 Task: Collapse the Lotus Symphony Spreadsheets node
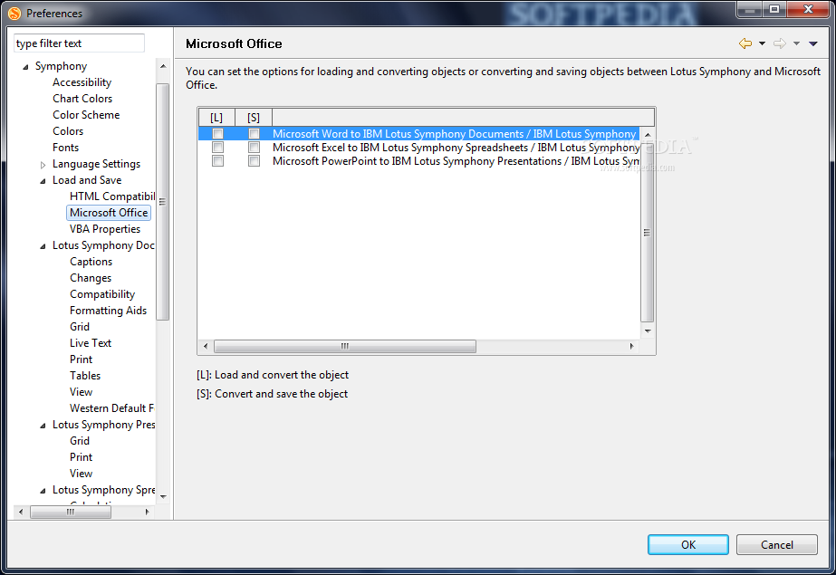click(43, 491)
